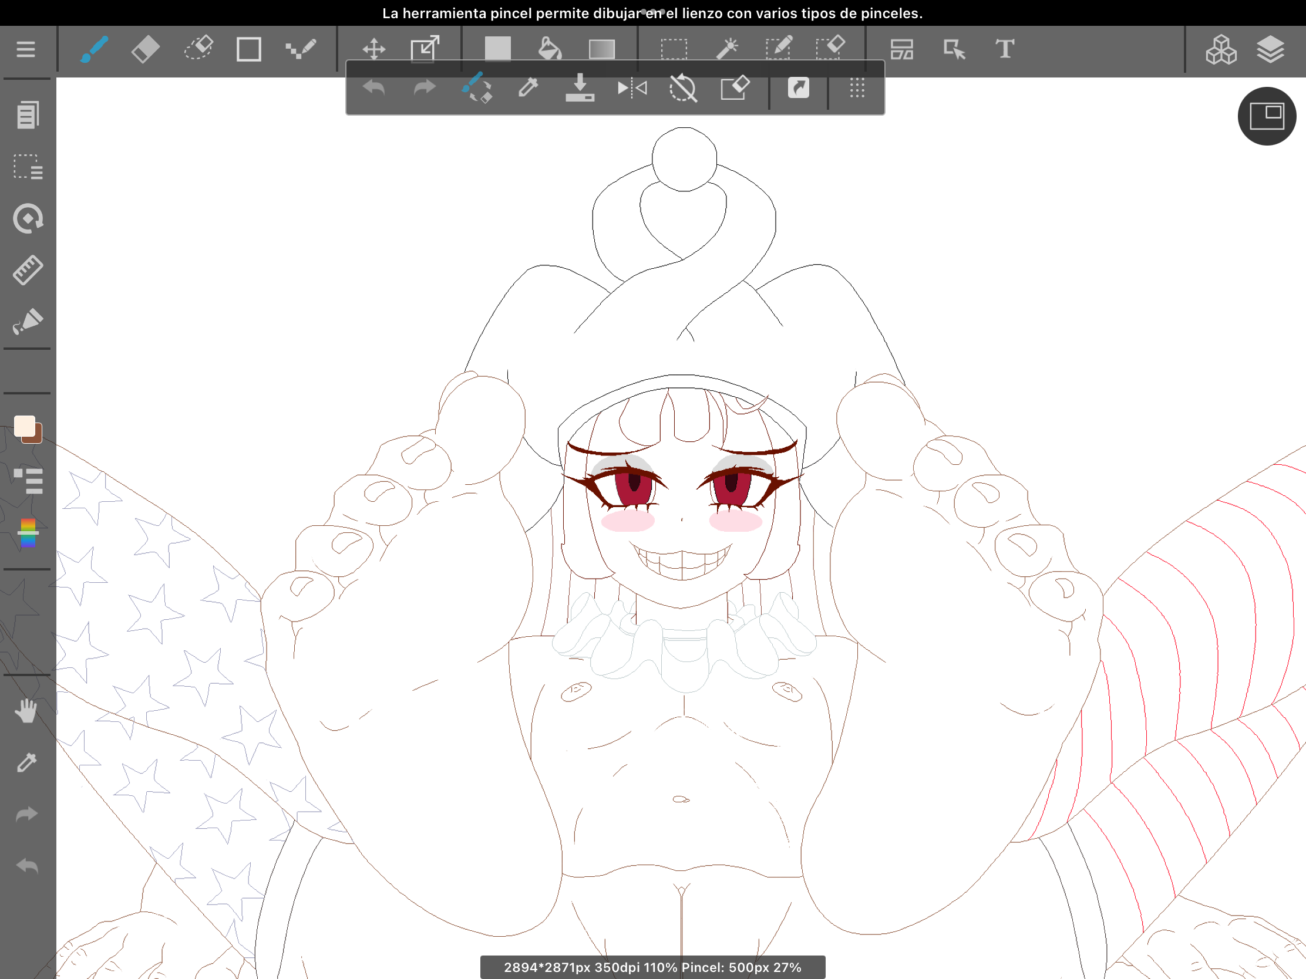Toggle the dark round window view button

point(1267,116)
